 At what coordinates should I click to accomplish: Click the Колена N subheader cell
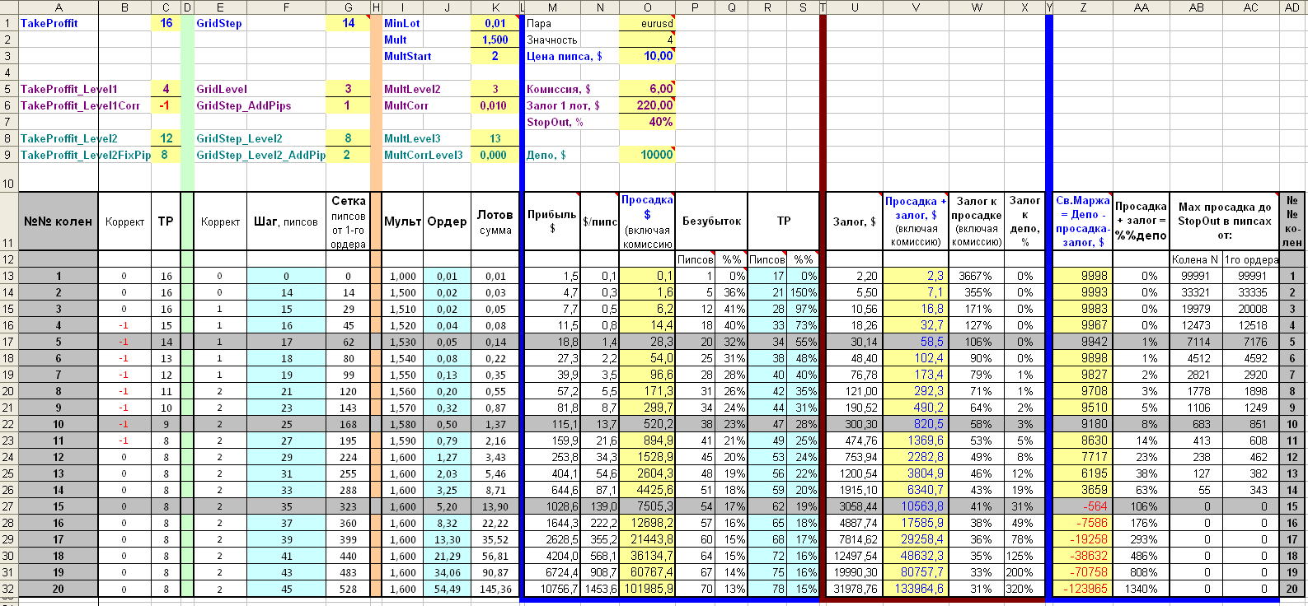point(1196,259)
